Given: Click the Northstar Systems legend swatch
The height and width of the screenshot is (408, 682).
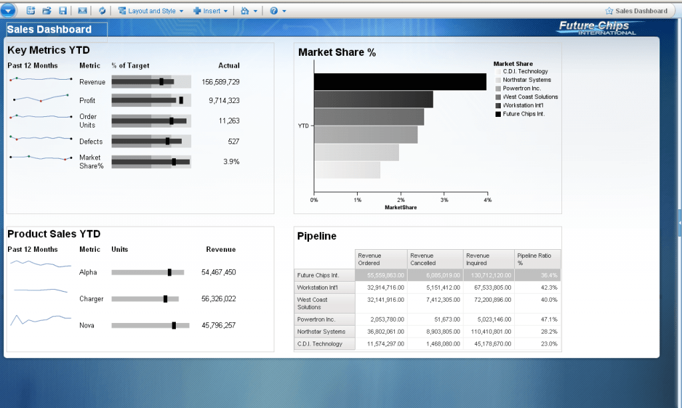Looking at the screenshot, I should [498, 80].
